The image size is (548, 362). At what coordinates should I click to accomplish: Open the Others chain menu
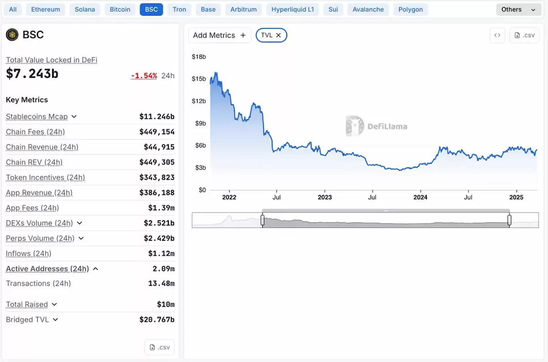click(x=518, y=9)
